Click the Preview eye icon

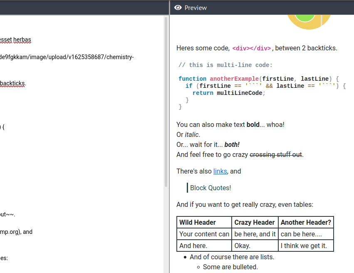coord(178,7)
